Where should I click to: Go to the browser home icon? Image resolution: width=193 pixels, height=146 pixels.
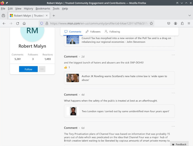click(x=24, y=23)
